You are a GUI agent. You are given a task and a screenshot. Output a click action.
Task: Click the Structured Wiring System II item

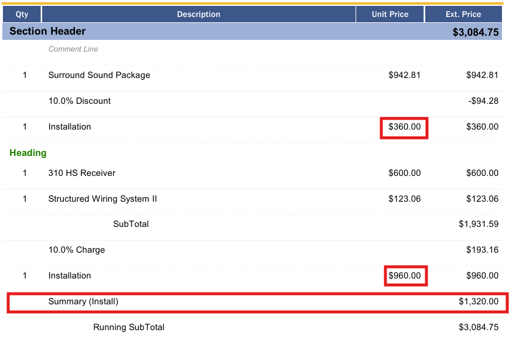click(103, 199)
